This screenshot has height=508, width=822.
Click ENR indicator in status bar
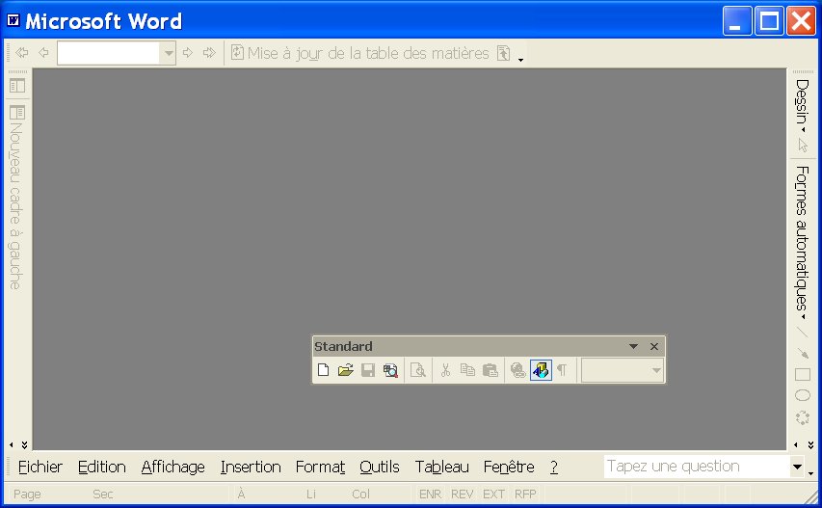click(430, 494)
